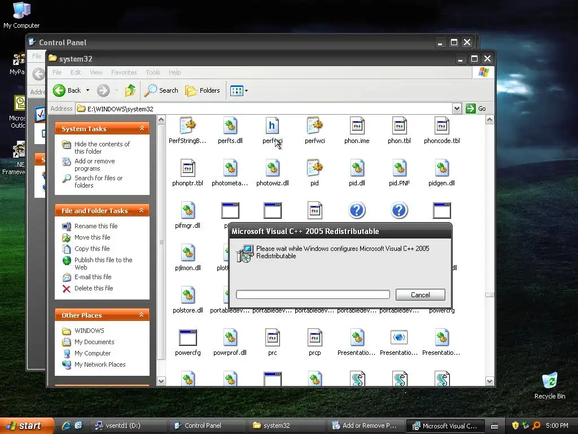Click Publish this file to the Web
Screen dimensions: 578x434
tap(103, 263)
